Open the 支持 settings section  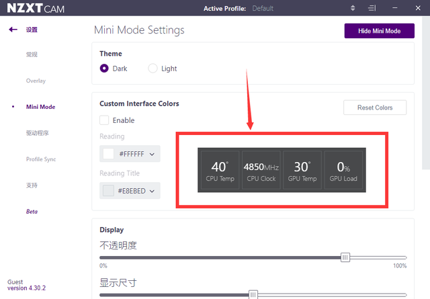(x=32, y=185)
